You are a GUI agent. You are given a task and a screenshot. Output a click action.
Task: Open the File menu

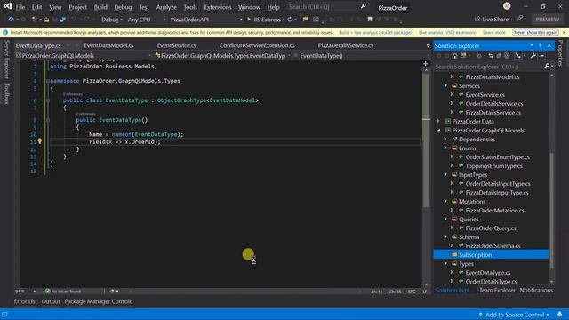20,7
